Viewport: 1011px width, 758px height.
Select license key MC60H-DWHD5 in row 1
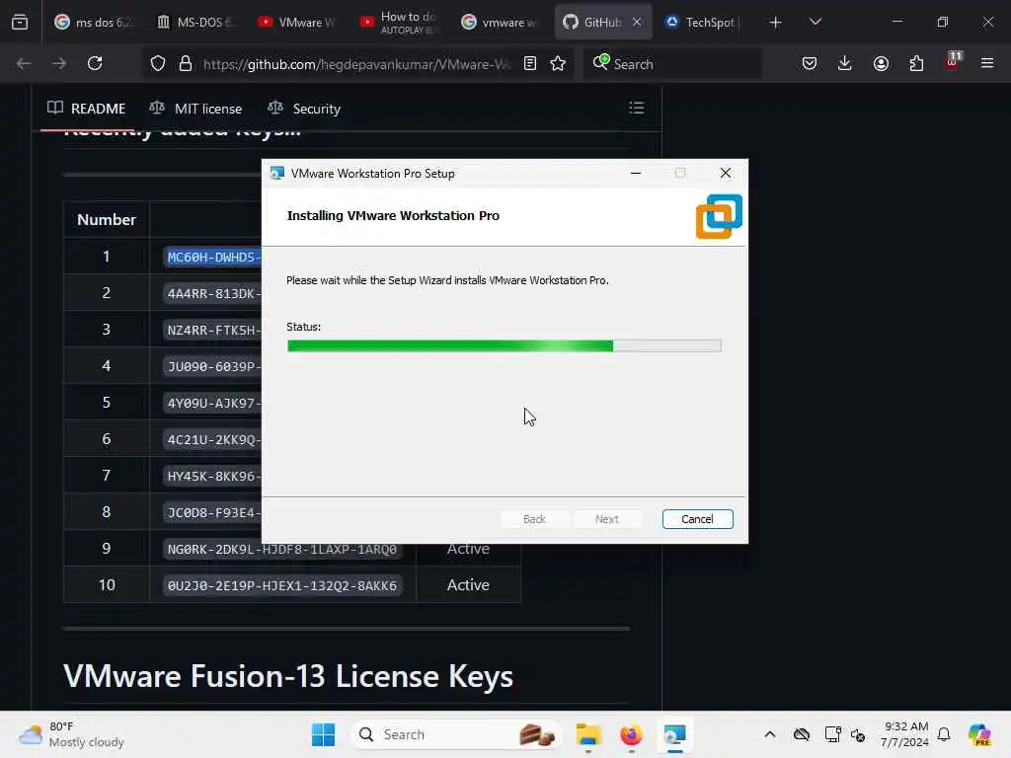coord(213,258)
